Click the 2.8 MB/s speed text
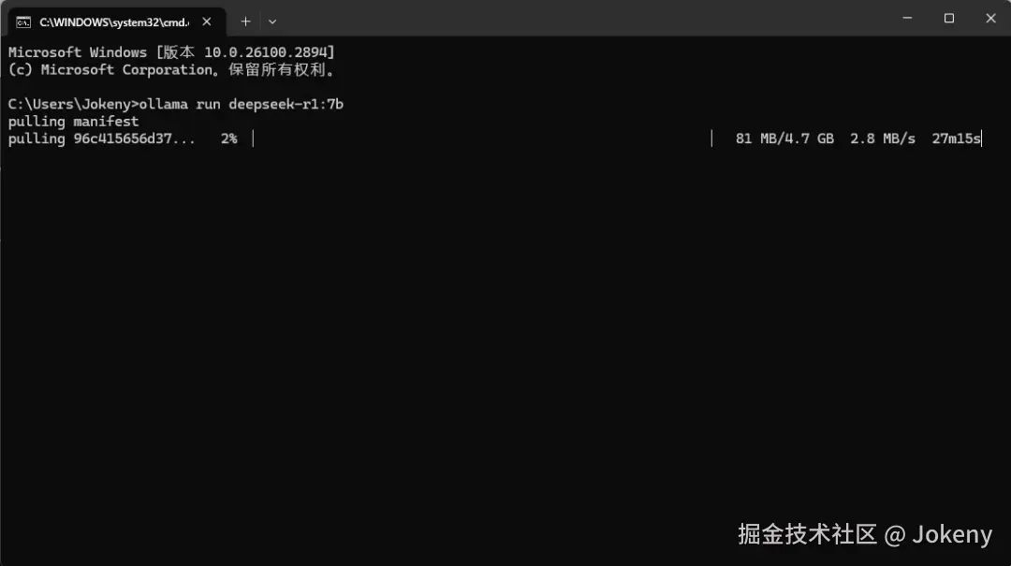This screenshot has height=566, width=1011. 883,138
